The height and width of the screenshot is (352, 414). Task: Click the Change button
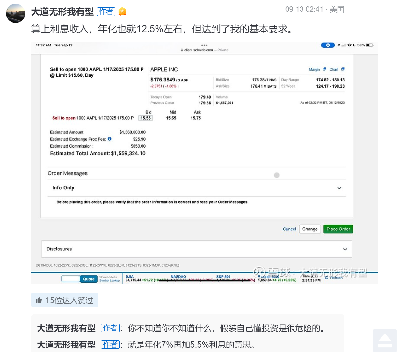pyautogui.click(x=310, y=229)
